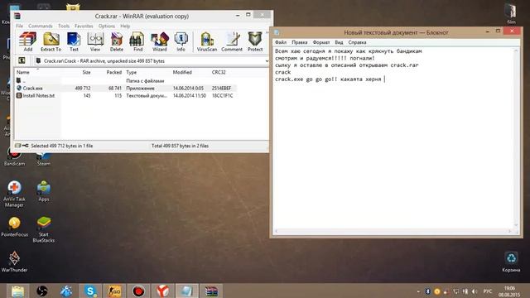Click the Bluetooth tray icon
The image size is (530, 298).
click(x=427, y=291)
